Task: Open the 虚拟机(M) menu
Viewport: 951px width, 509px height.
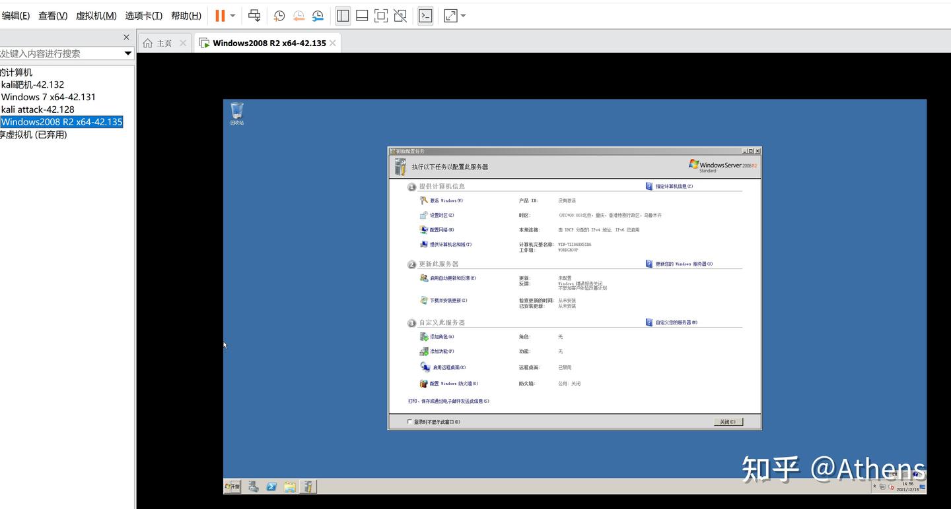Action: pos(96,16)
